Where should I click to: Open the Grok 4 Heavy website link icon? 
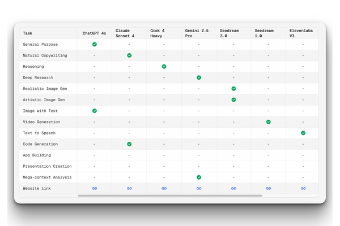164,188
